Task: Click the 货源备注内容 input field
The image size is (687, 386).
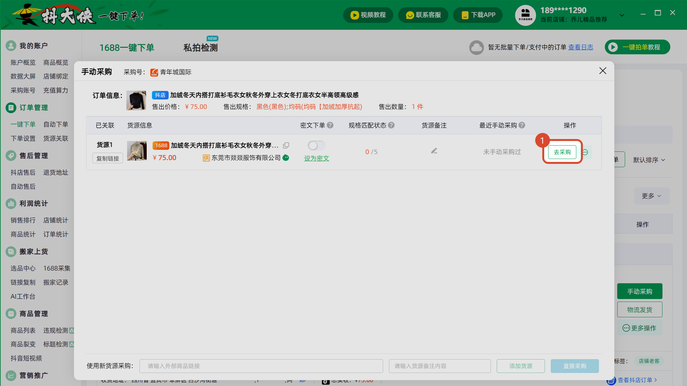Action: (x=440, y=366)
